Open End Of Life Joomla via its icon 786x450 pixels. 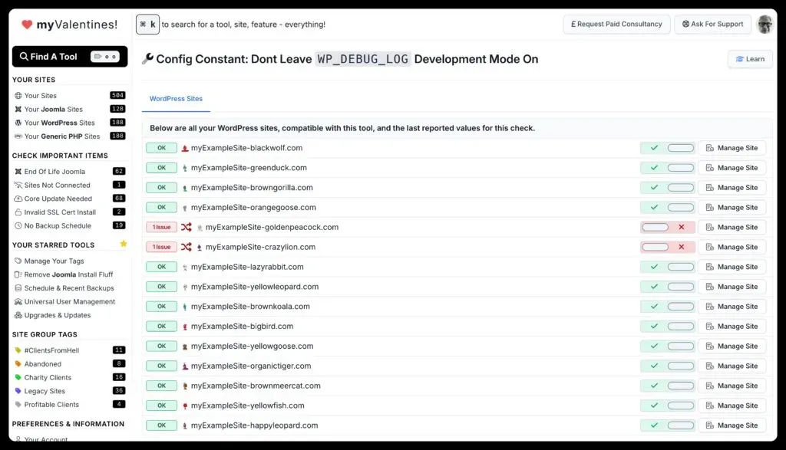(x=18, y=171)
